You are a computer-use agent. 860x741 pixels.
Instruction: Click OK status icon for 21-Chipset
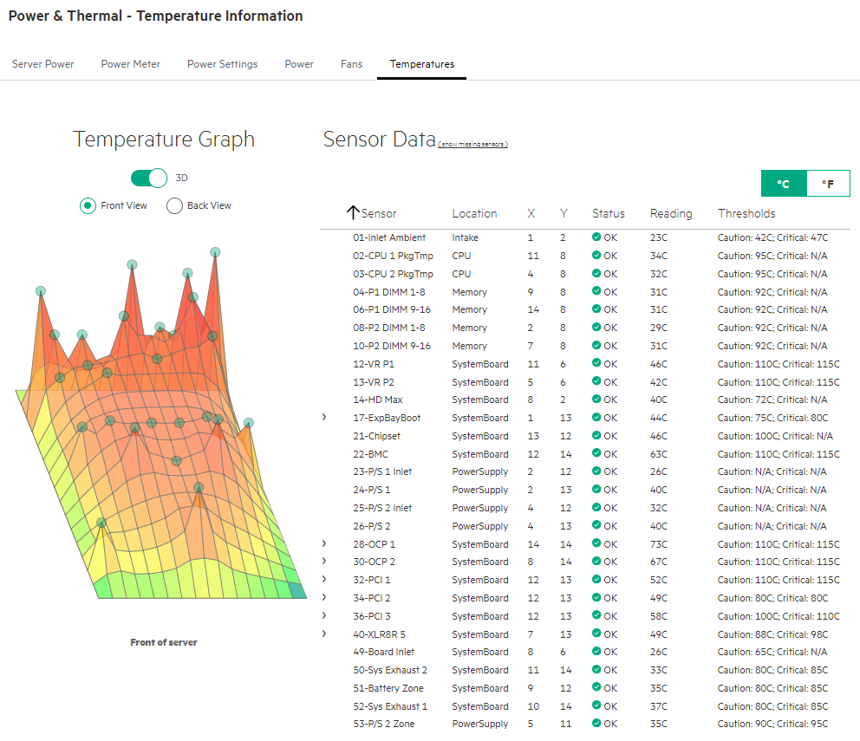[596, 435]
